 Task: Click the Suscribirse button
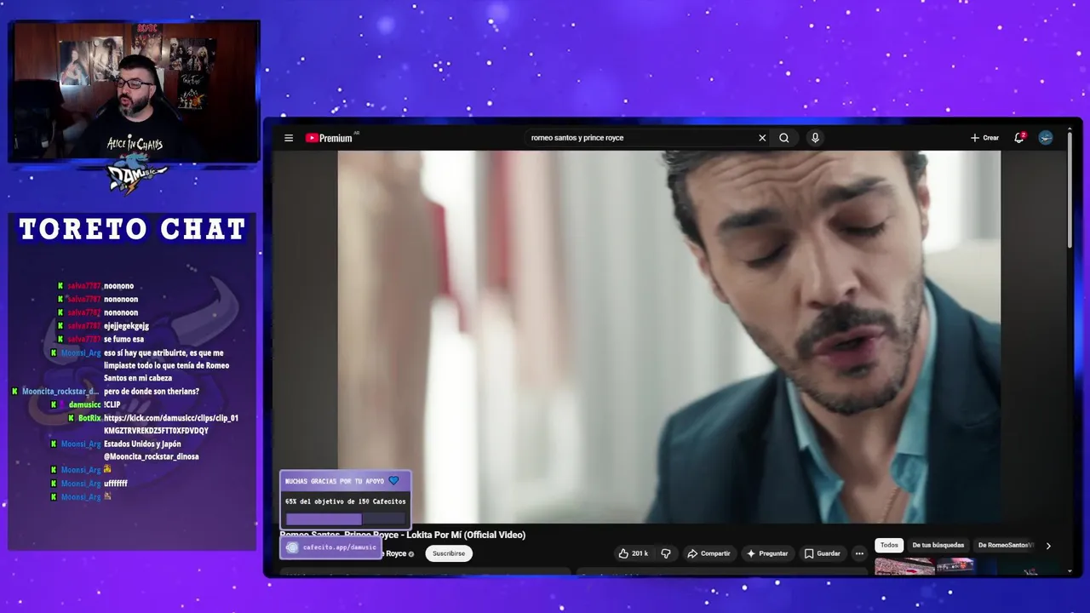click(x=449, y=553)
